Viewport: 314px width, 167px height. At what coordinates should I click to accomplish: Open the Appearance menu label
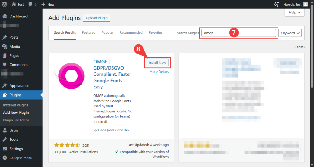tap(19, 85)
